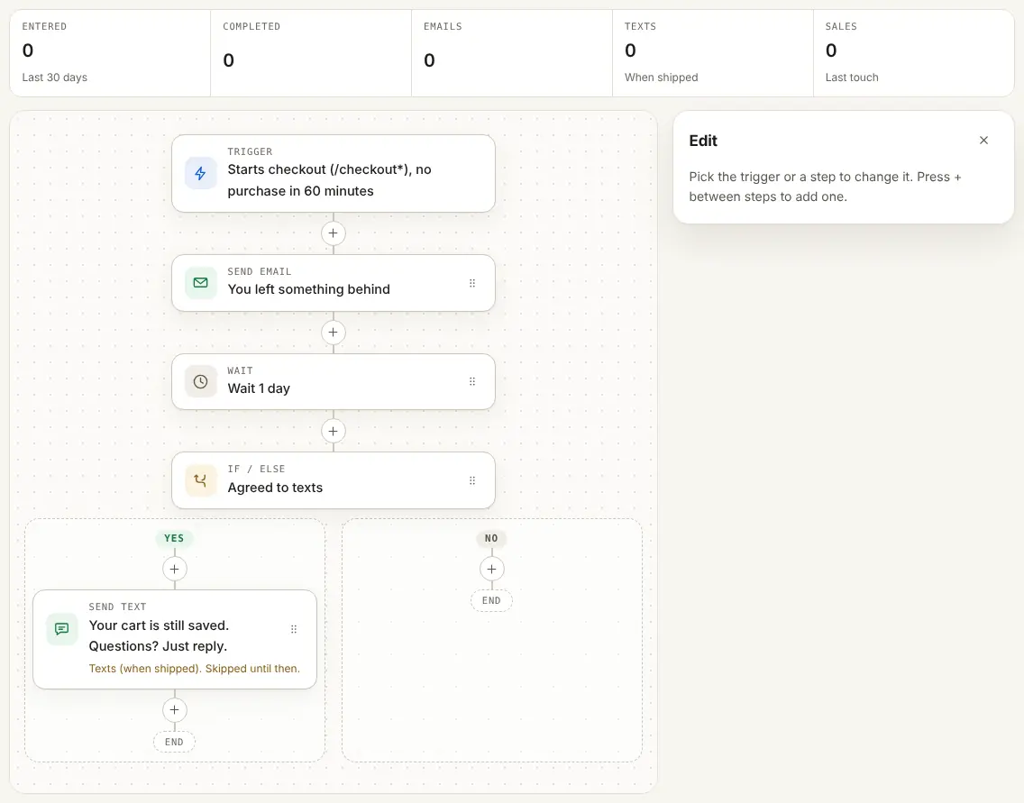Click the branch icon on If/Else step
Image resolution: width=1024 pixels, height=803 pixels.
(200, 480)
